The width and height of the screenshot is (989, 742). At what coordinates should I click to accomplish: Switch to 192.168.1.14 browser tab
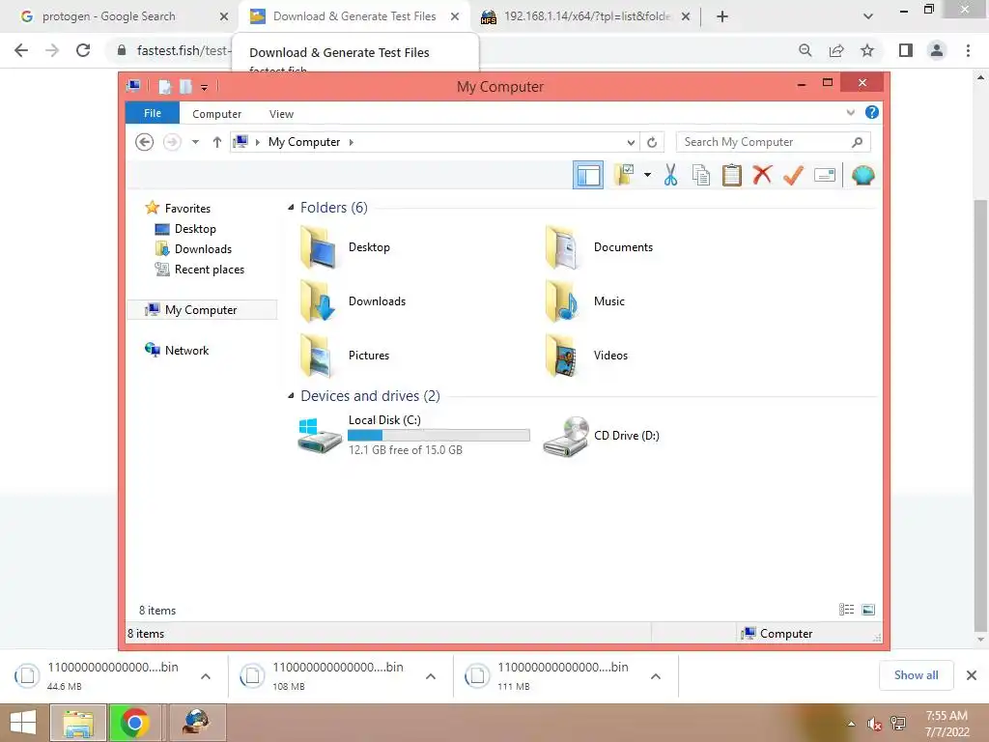(x=586, y=16)
